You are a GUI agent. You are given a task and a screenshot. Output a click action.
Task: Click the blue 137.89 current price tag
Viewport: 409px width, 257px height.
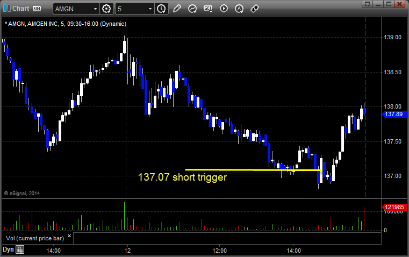(394, 114)
